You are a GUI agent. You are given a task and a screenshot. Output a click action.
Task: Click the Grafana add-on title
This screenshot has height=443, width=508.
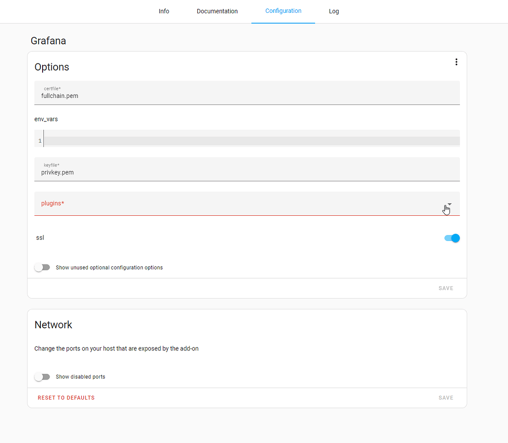[x=48, y=41]
